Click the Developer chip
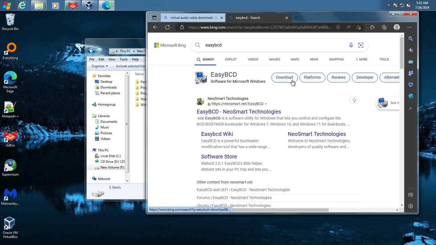The height and width of the screenshot is (245, 436). (x=365, y=77)
